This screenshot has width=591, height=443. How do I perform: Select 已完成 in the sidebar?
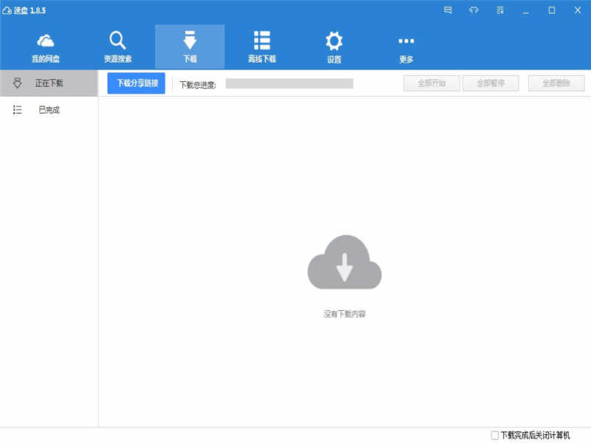[x=49, y=109]
